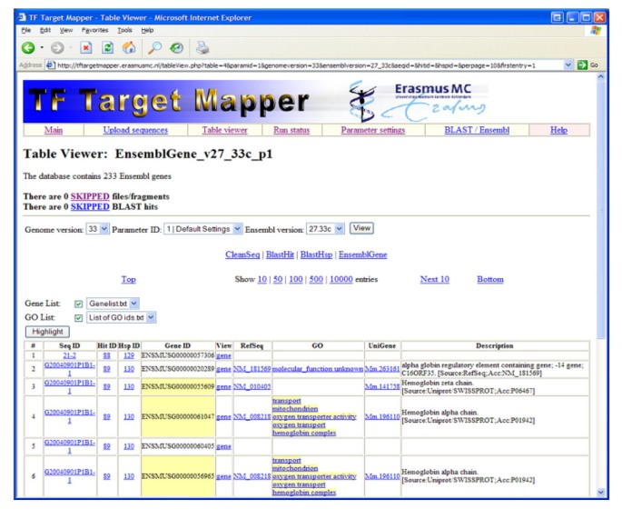This screenshot has width=622, height=529.
Task: Open SKIPPED BLAST hits link
Action: coord(90,207)
